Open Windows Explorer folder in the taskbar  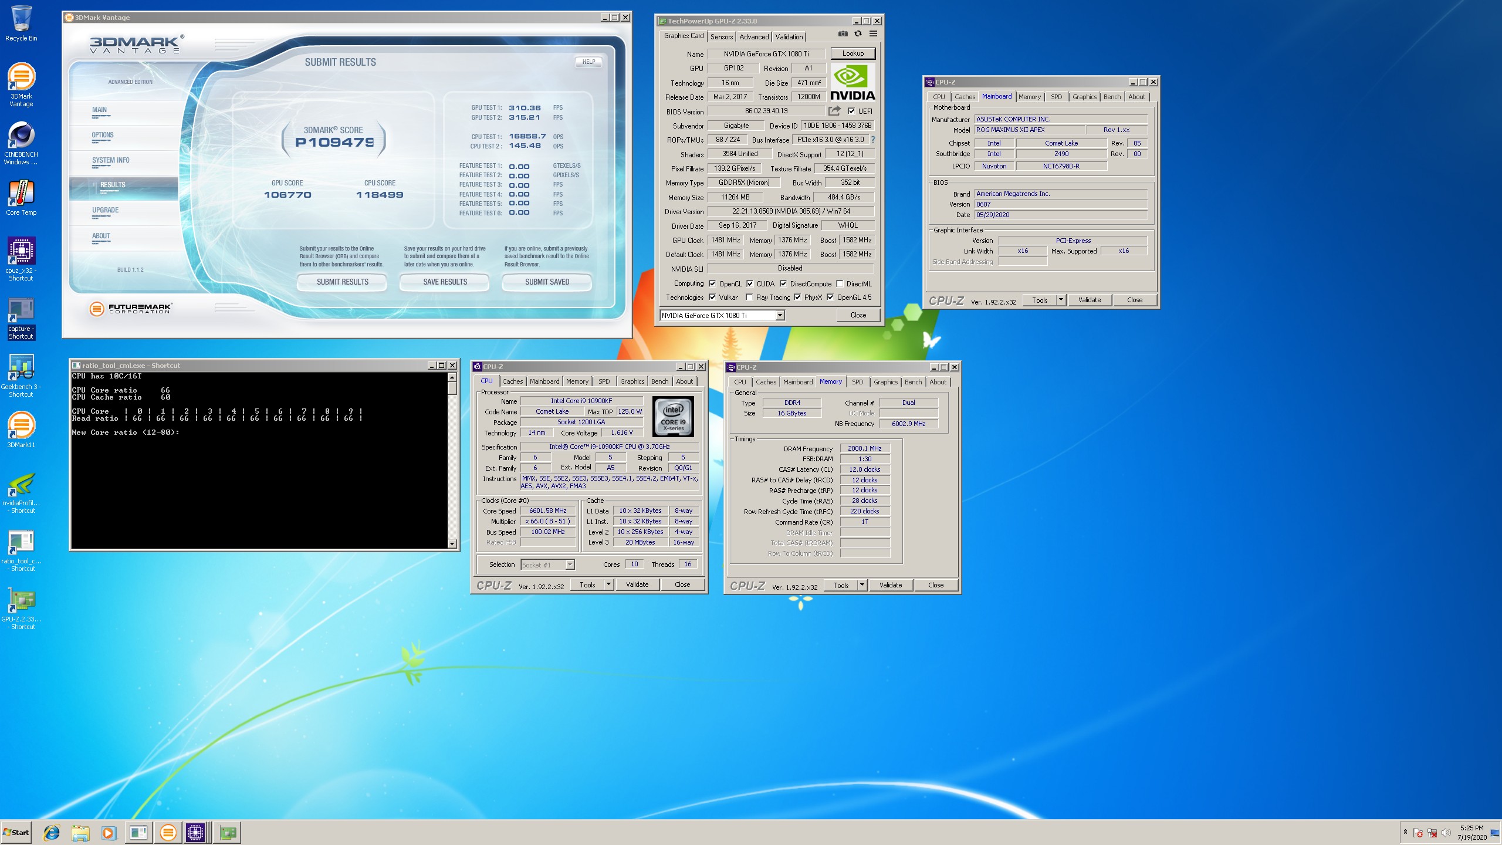coord(80,832)
